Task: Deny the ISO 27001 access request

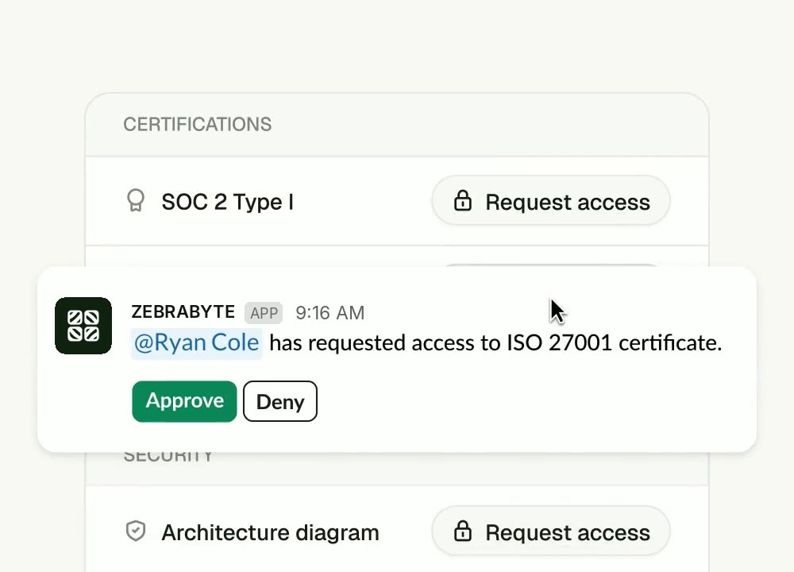Action: [280, 401]
